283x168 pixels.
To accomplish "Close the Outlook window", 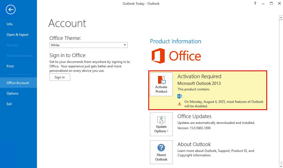I will click(x=279, y=3).
